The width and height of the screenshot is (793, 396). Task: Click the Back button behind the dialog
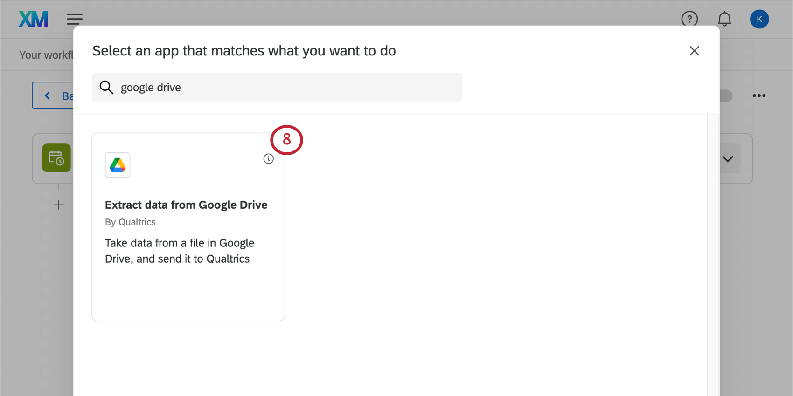coord(53,96)
